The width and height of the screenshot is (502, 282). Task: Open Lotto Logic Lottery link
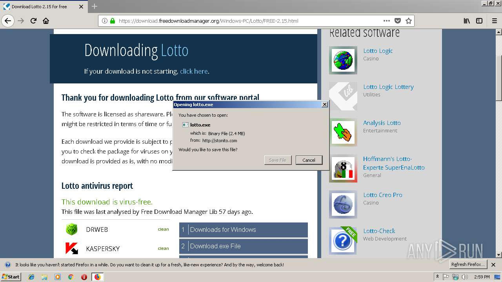pyautogui.click(x=388, y=87)
